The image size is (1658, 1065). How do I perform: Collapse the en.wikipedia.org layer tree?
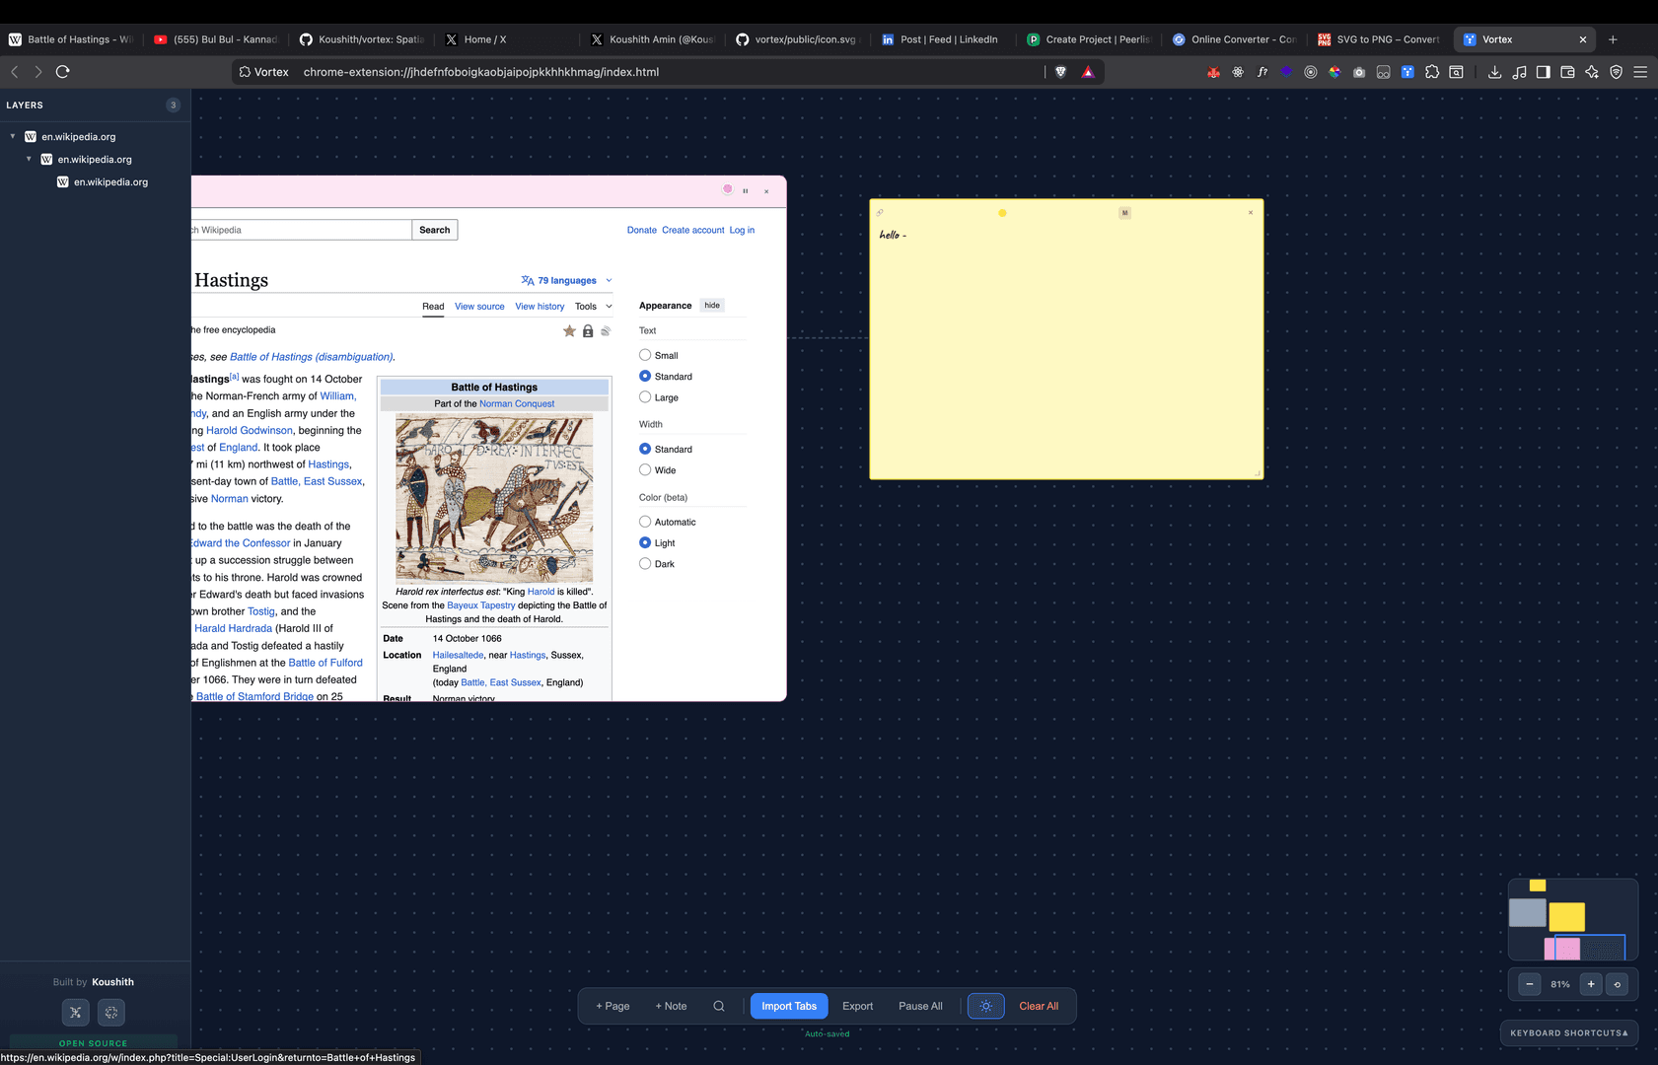click(x=12, y=136)
